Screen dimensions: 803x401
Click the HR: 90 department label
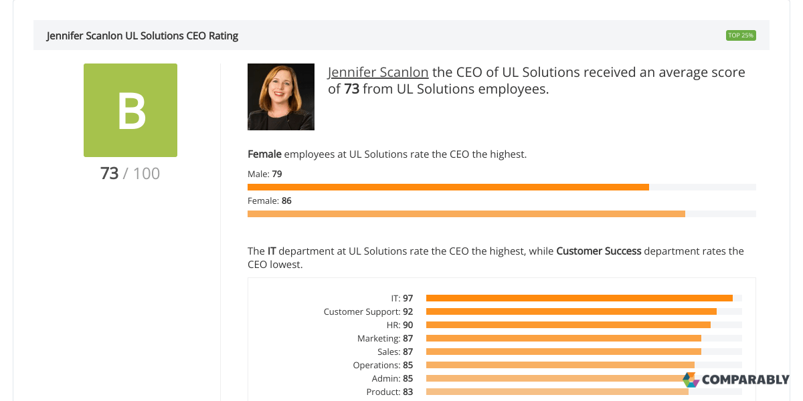(x=399, y=324)
